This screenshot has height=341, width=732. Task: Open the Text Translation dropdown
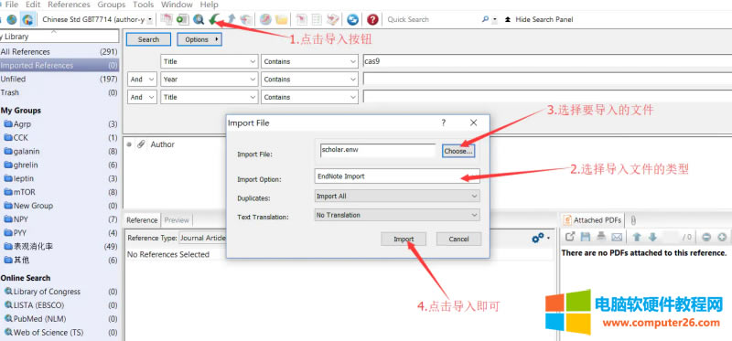click(397, 215)
